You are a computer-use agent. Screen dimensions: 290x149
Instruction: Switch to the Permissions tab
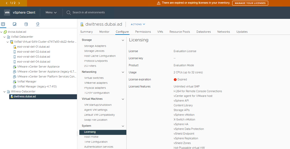(x=143, y=32)
